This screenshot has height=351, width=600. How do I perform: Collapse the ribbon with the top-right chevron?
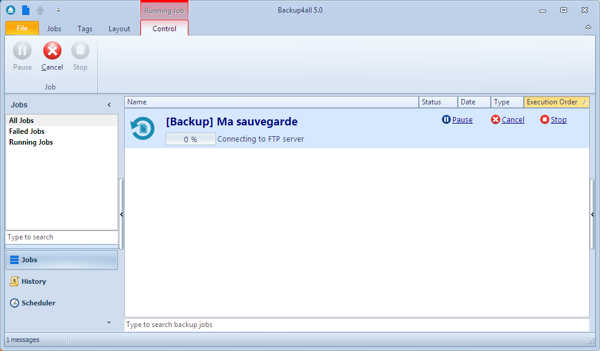click(588, 27)
